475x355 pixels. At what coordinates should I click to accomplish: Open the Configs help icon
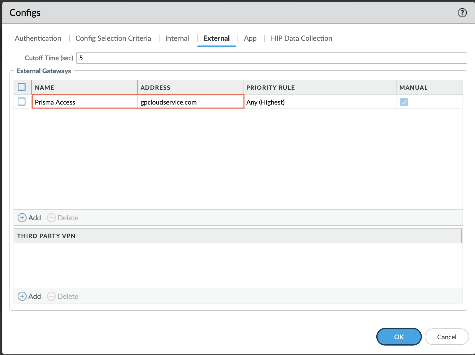tap(462, 13)
